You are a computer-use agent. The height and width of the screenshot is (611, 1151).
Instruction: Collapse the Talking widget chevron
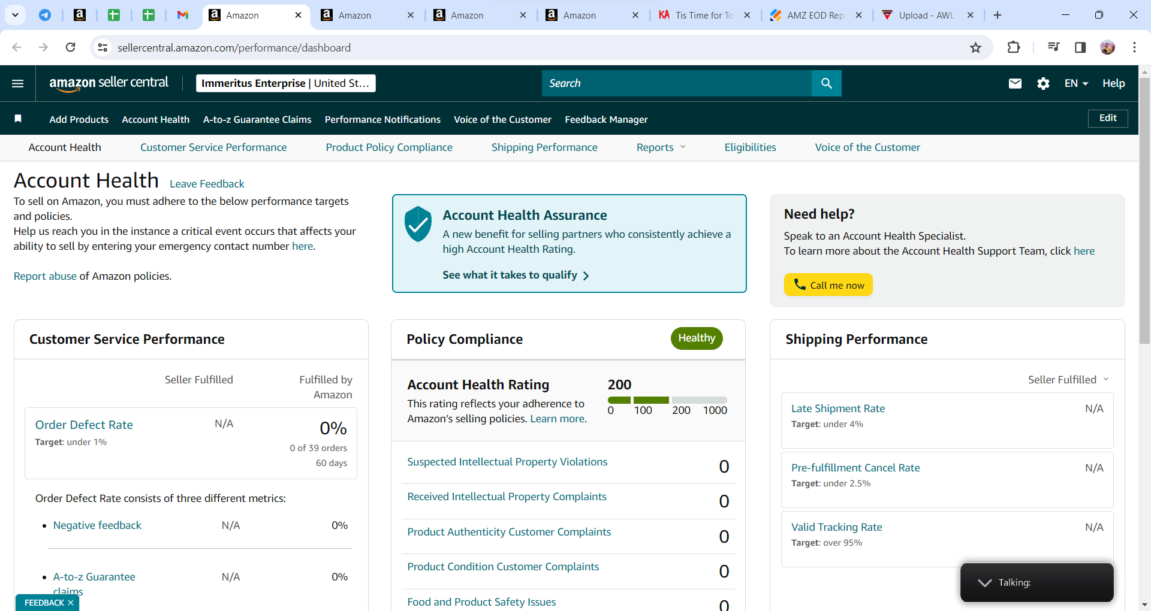(x=984, y=583)
